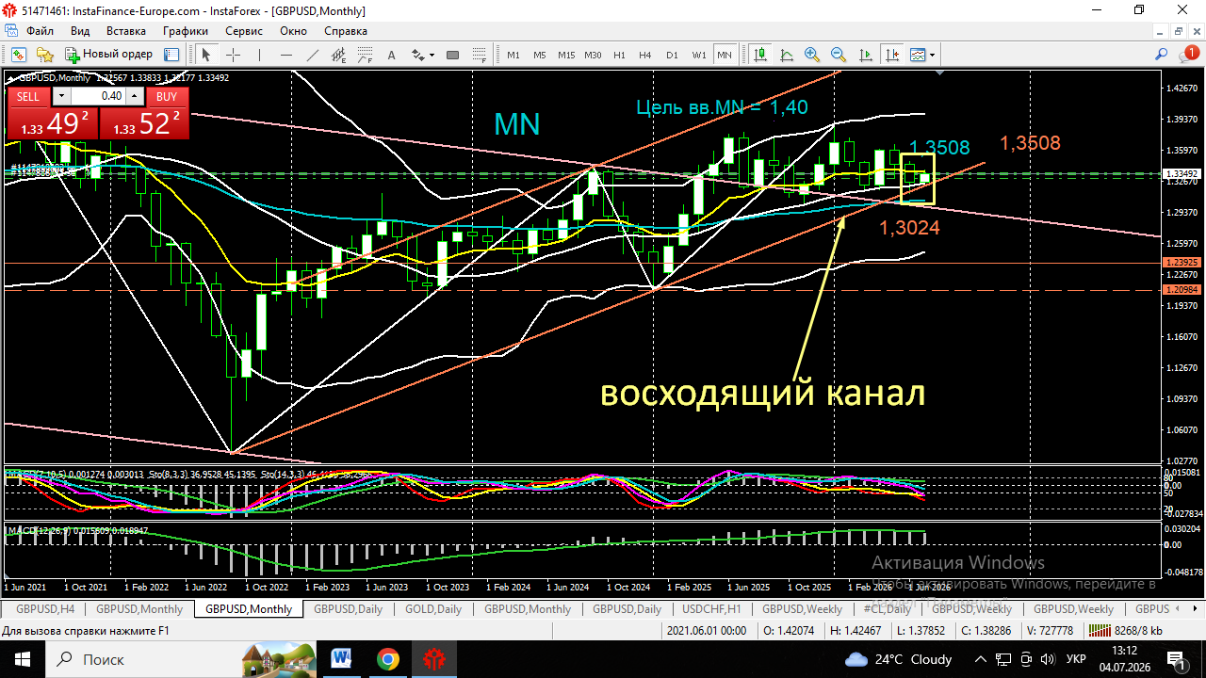
Task: Open the Графики menu
Action: 185,31
